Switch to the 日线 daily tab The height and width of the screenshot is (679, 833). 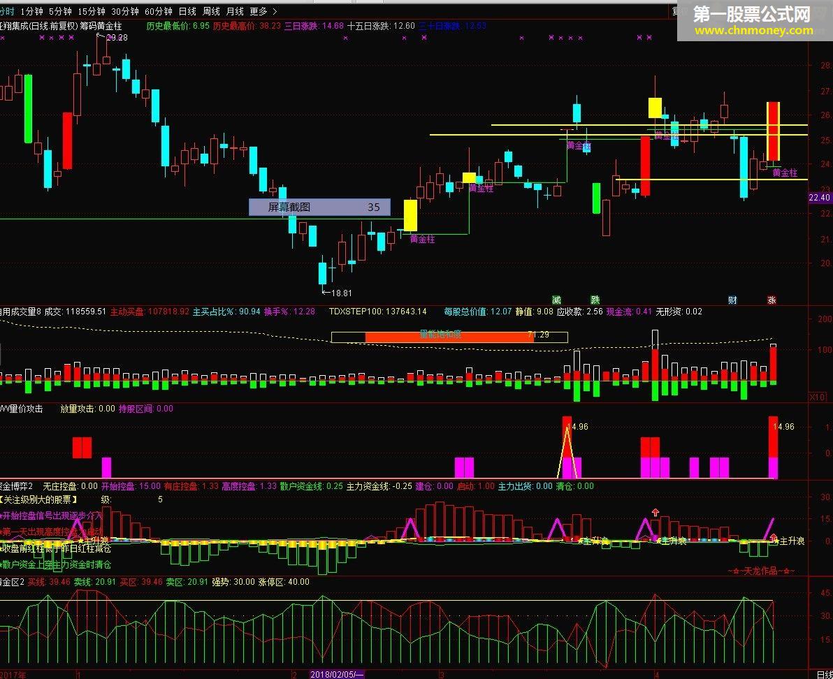coord(187,11)
